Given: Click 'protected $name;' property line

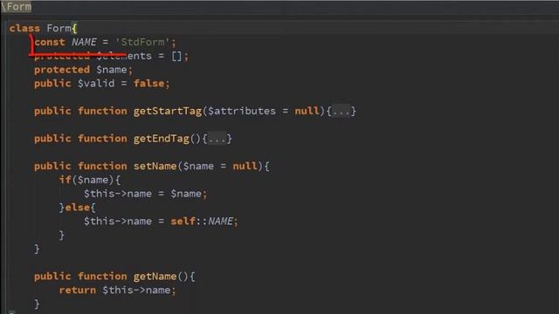Looking at the screenshot, I should (x=84, y=70).
